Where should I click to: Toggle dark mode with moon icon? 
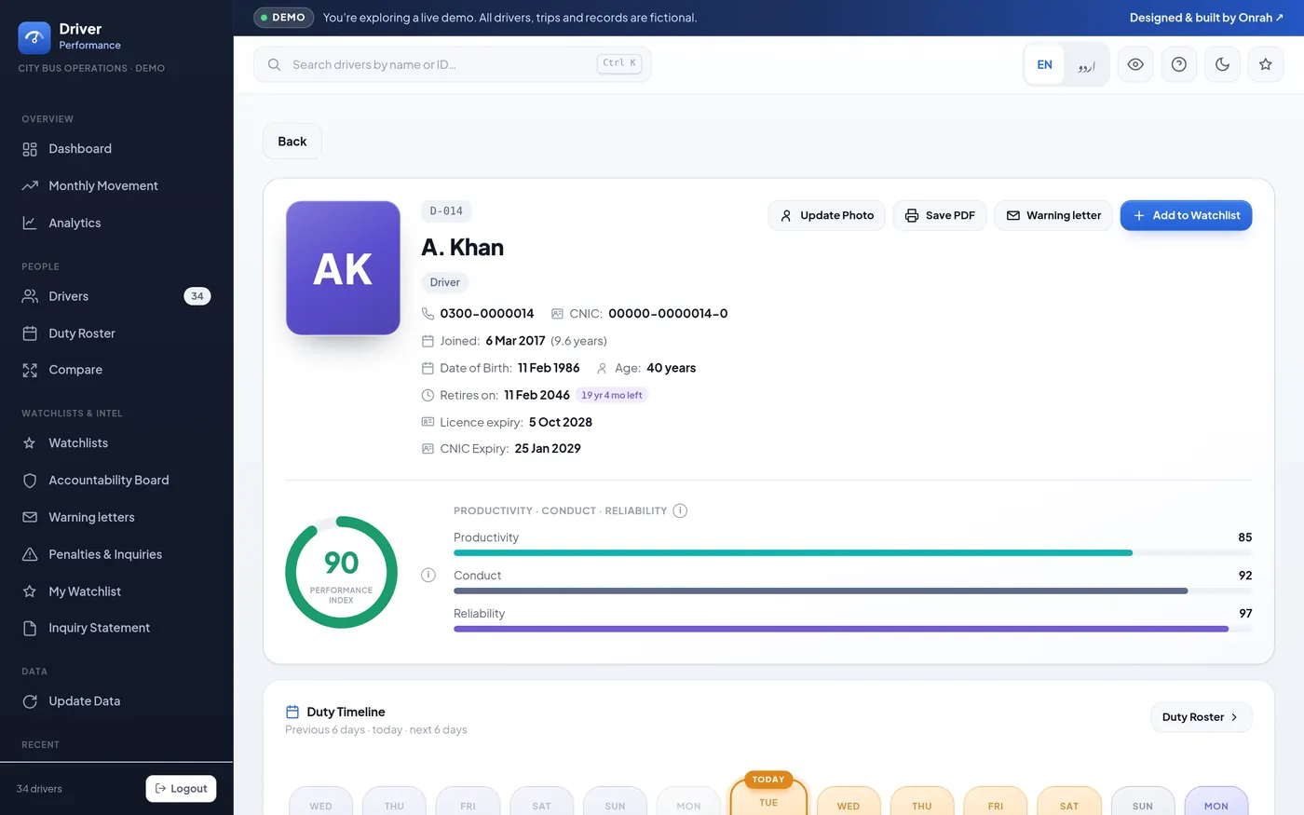tap(1223, 64)
